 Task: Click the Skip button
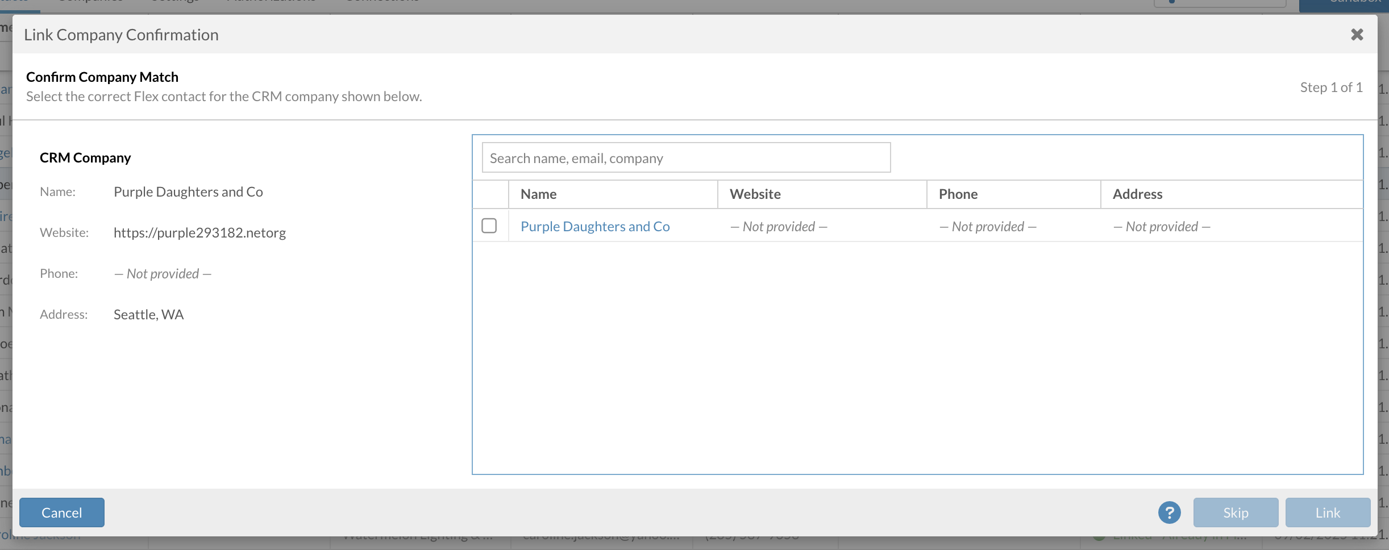[1236, 512]
